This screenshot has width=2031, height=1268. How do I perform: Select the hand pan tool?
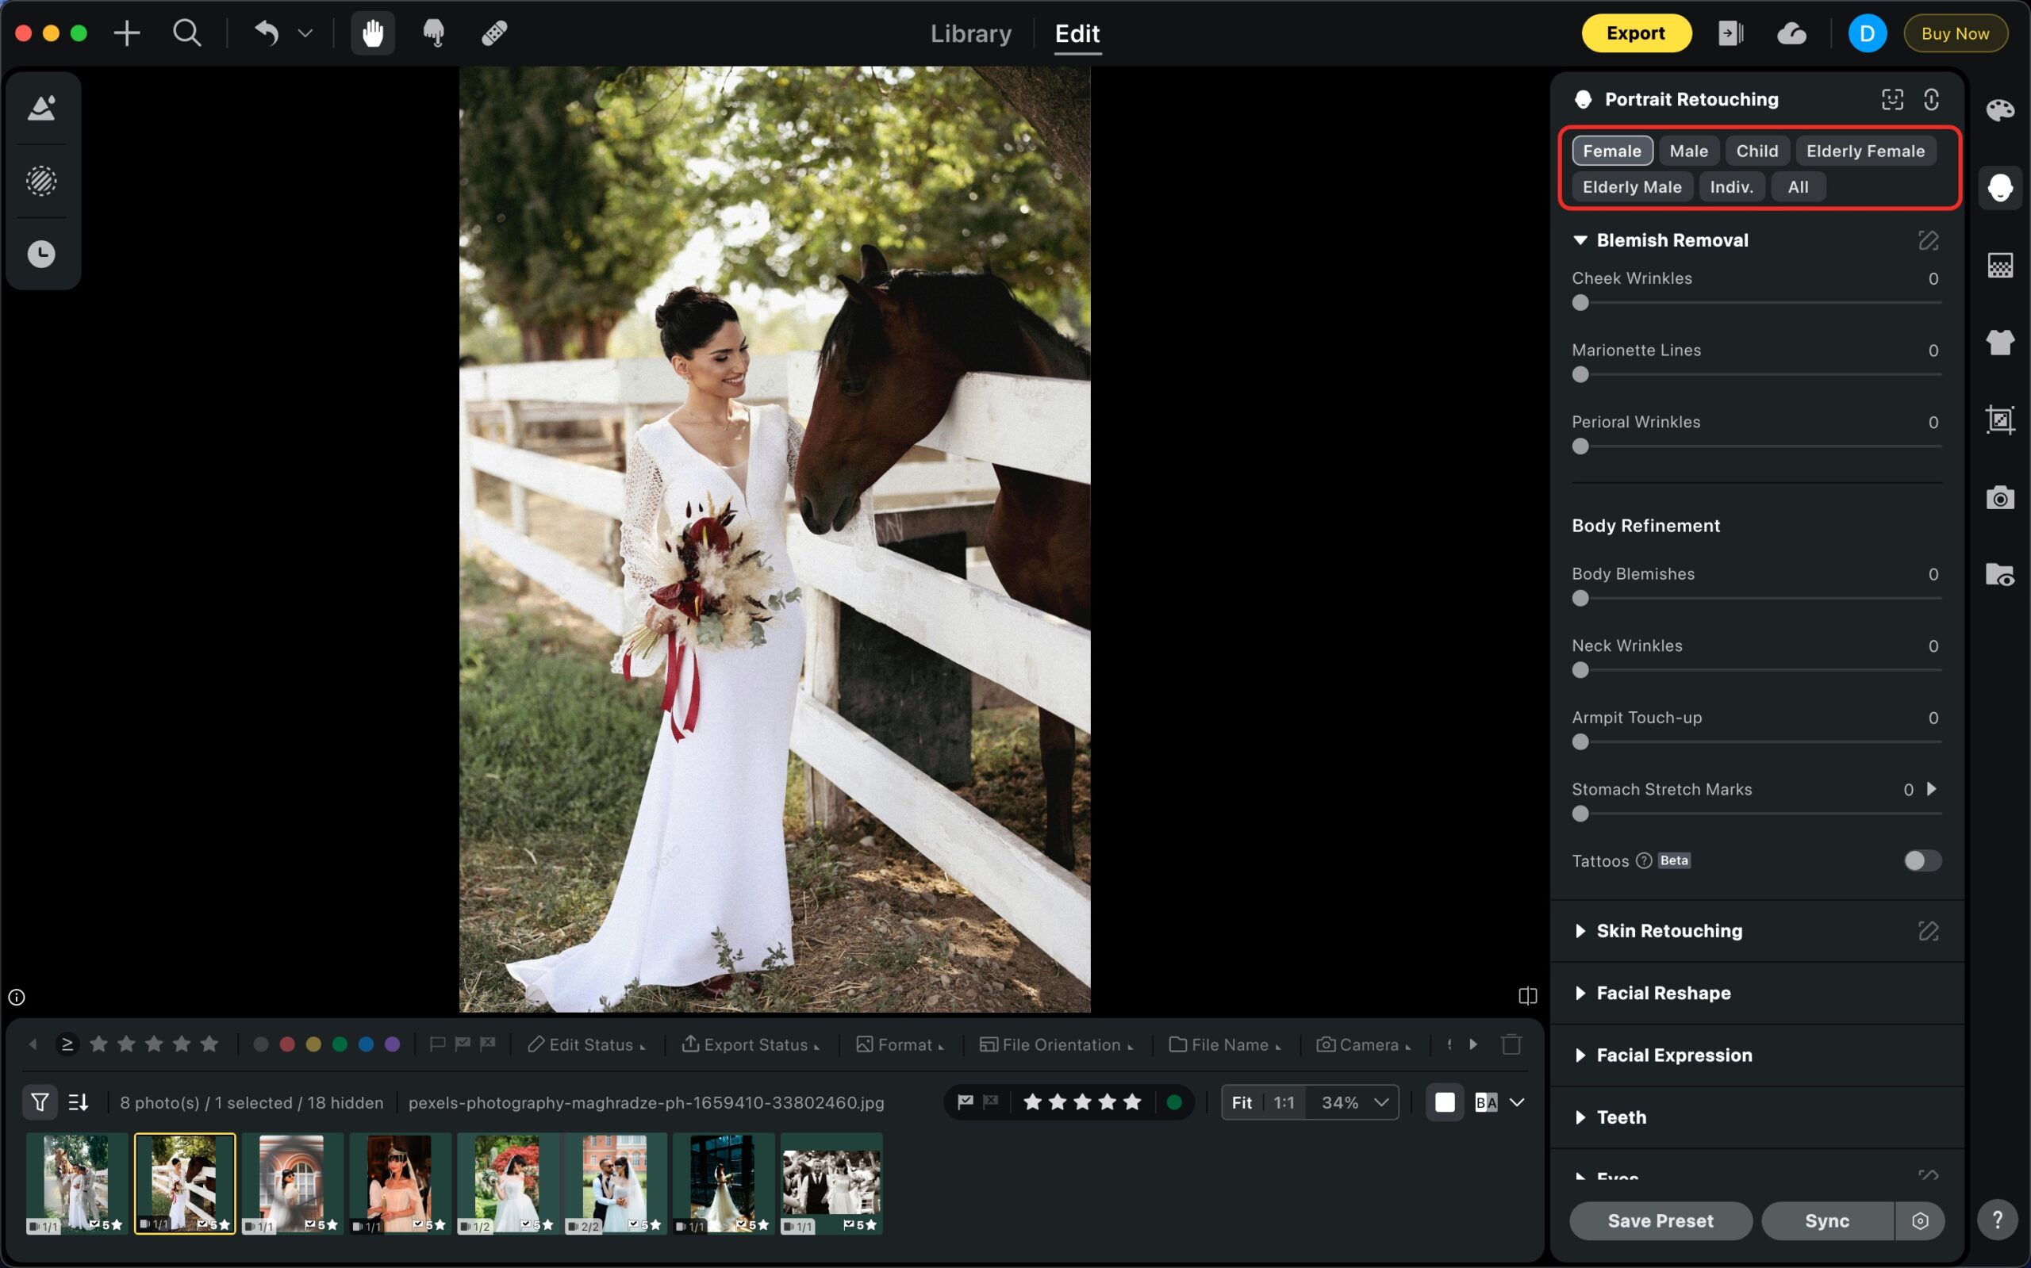point(372,33)
